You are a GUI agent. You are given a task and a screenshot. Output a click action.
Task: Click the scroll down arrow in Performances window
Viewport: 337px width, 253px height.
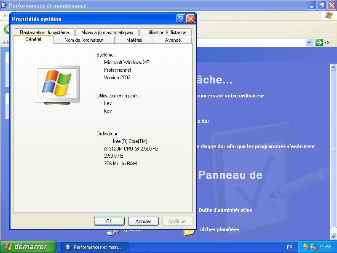point(333,236)
